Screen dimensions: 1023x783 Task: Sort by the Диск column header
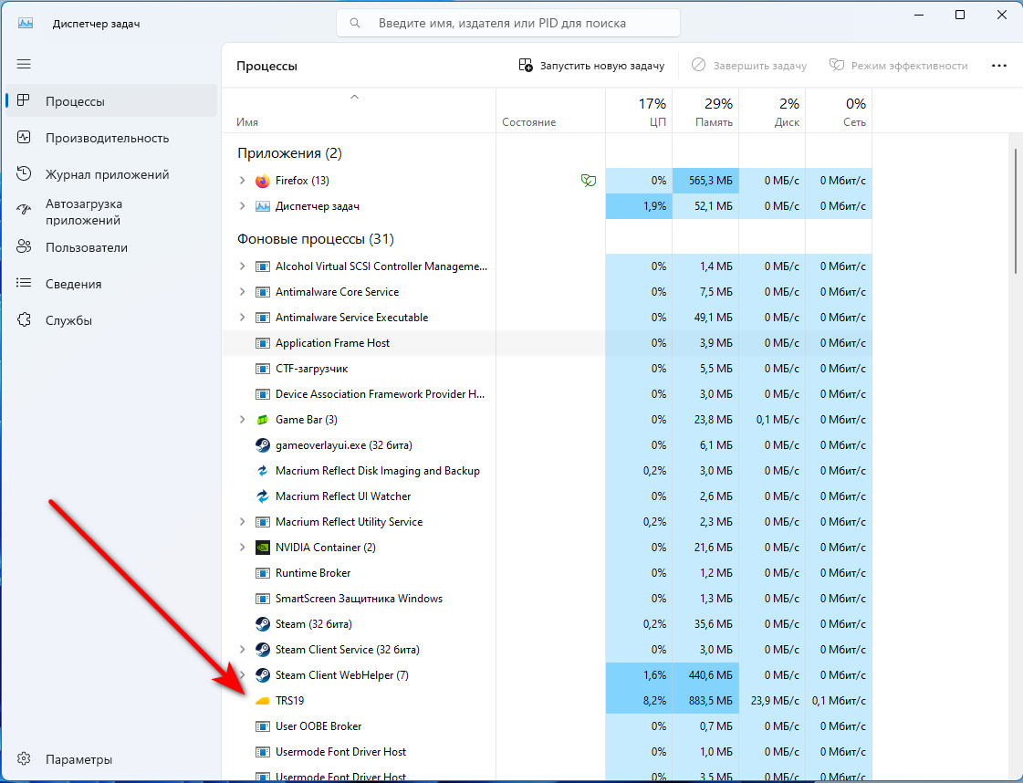click(772, 111)
